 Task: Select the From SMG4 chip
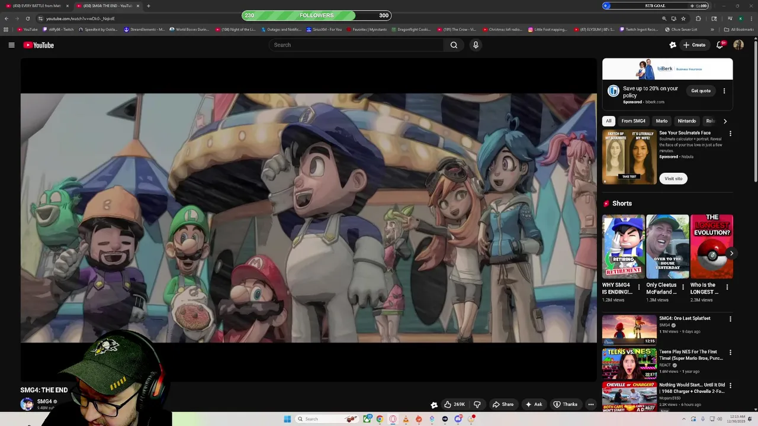[633, 121]
